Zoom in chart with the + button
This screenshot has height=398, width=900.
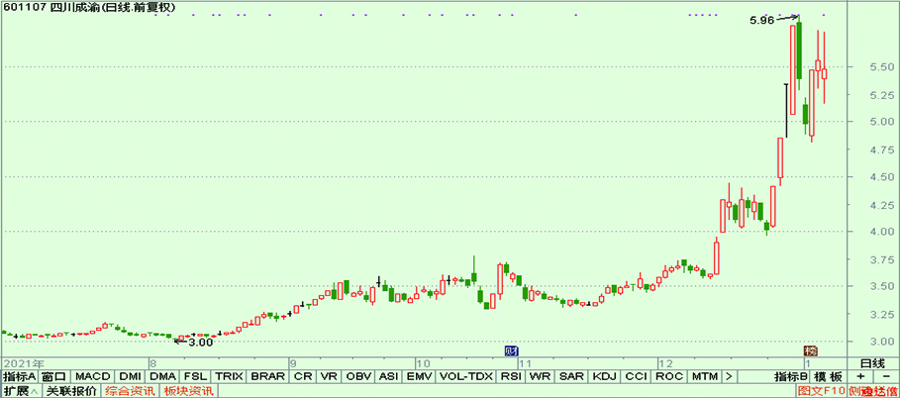pos(861,377)
